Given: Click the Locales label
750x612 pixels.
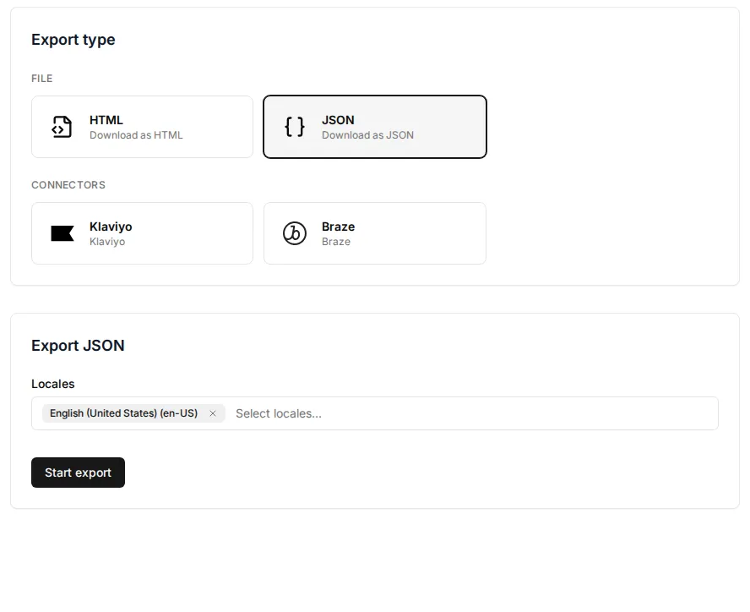Looking at the screenshot, I should (53, 384).
